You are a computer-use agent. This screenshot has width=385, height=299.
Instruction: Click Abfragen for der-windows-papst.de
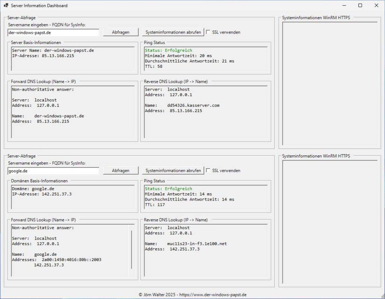point(120,32)
